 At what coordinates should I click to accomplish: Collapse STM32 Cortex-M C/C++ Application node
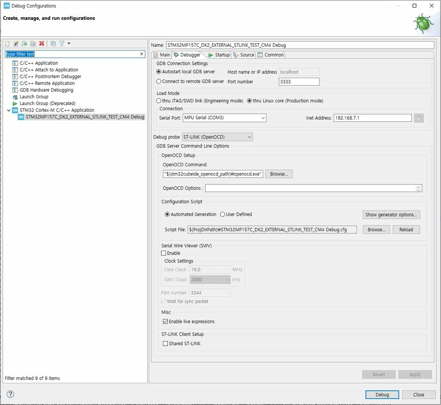9,110
